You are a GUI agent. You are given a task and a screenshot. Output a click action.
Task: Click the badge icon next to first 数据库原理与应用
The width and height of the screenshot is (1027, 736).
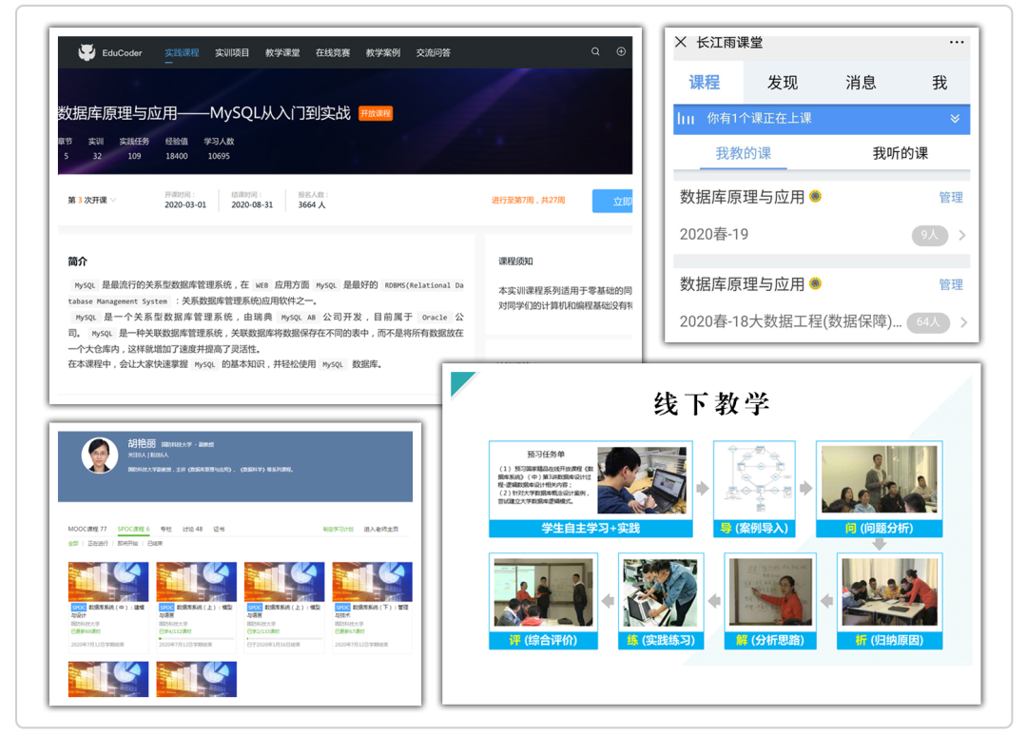(816, 196)
